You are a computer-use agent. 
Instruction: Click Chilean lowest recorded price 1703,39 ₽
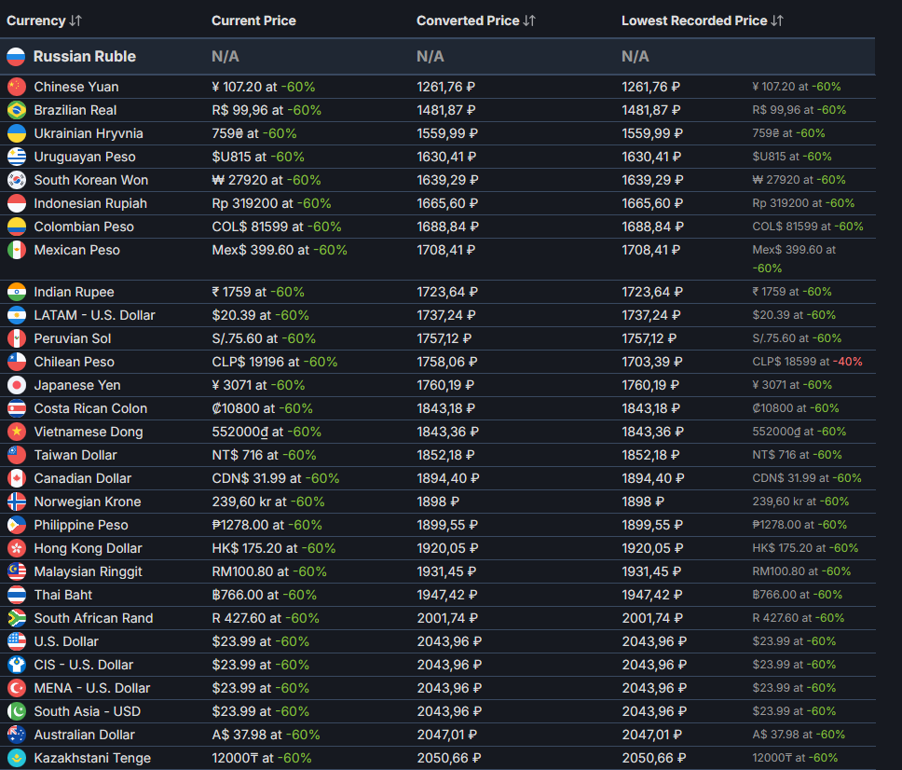point(651,362)
